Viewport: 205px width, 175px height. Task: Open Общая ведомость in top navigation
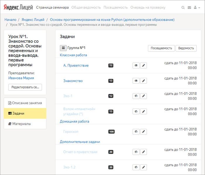click(86, 8)
